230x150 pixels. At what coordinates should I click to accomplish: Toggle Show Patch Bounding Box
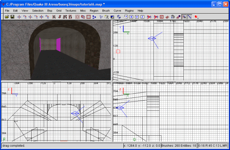tap(162, 17)
